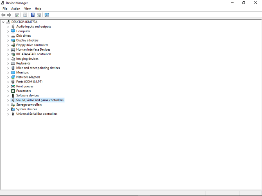Image resolution: width=262 pixels, height=196 pixels.
Task: Minimize the Device Manager window
Action: (x=232, y=3)
